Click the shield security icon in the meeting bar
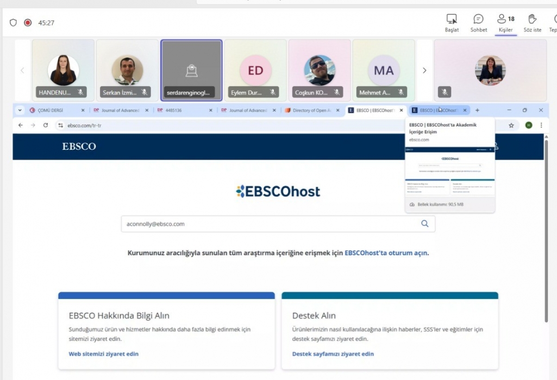The image size is (557, 380). (13, 23)
